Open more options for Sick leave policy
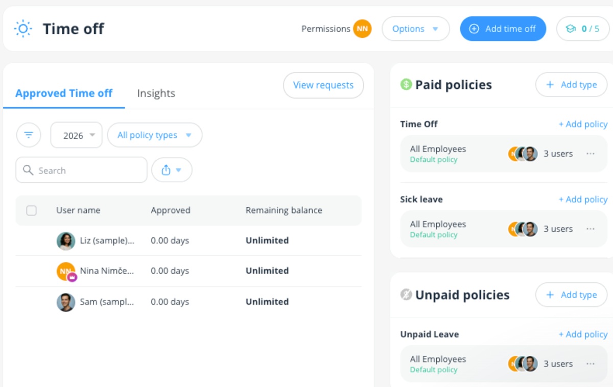The image size is (613, 387). (x=591, y=229)
